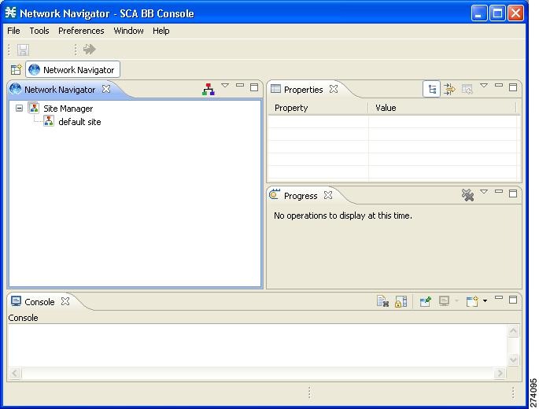
Task: Click the forward arrow toolbar icon
Action: (x=90, y=49)
